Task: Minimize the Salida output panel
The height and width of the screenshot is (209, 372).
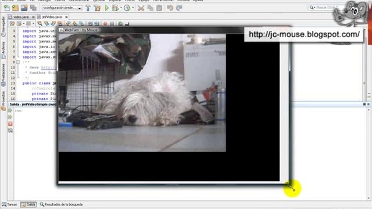Action: coord(364,105)
